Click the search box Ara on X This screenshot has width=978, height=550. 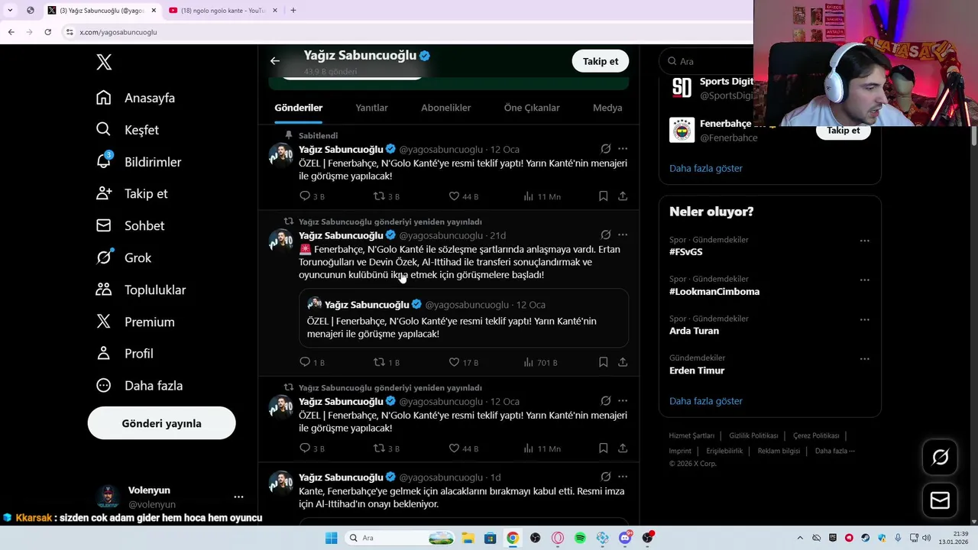pyautogui.click(x=707, y=61)
